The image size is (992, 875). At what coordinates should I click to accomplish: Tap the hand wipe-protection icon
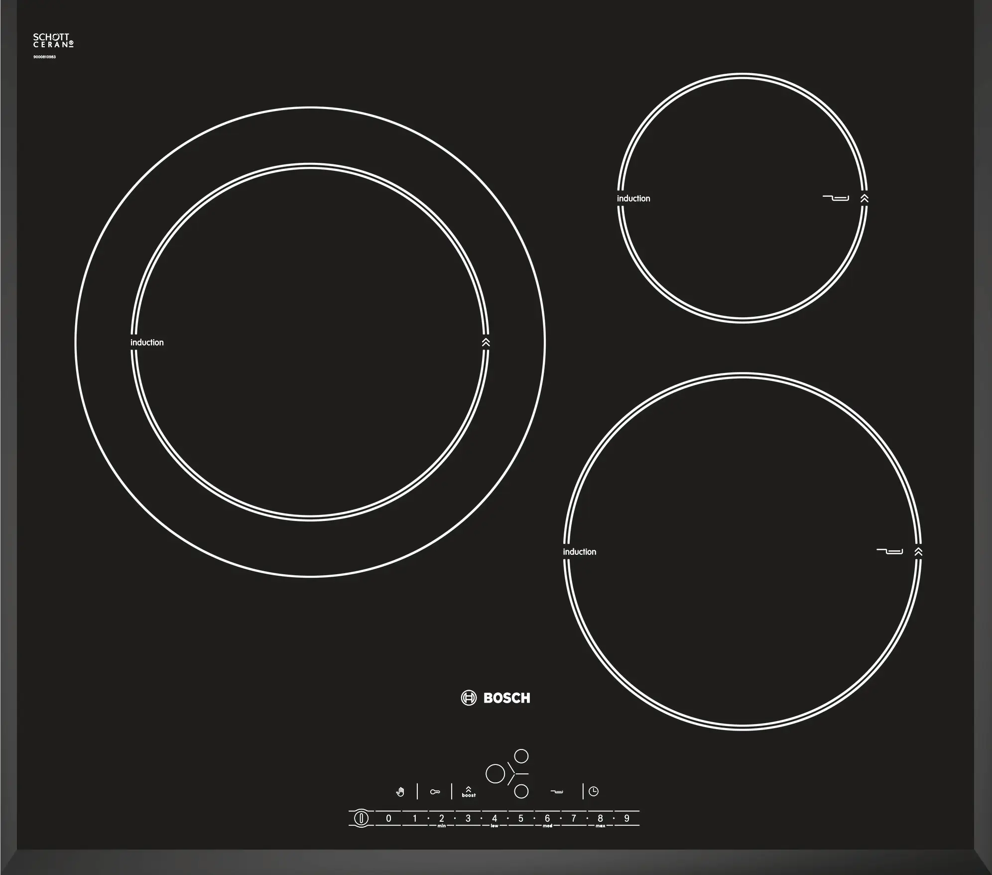pos(400,791)
